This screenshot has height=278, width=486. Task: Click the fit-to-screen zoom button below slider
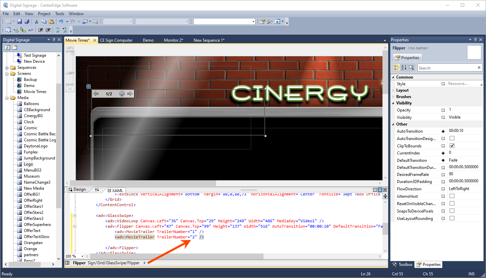(x=70, y=89)
